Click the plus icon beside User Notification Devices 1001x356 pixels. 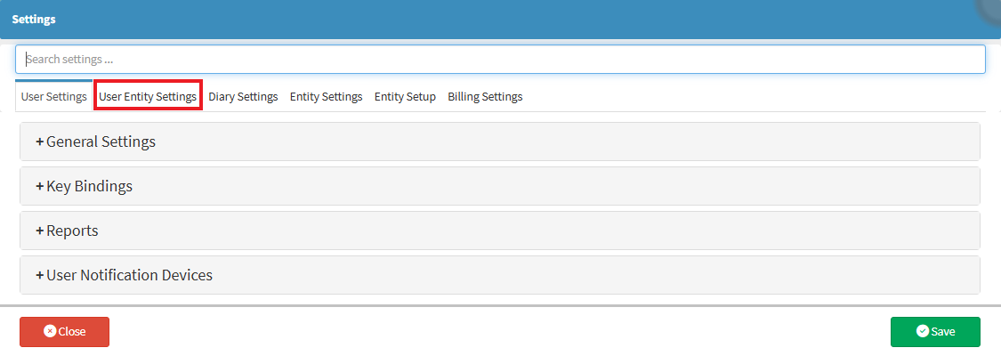pos(40,276)
